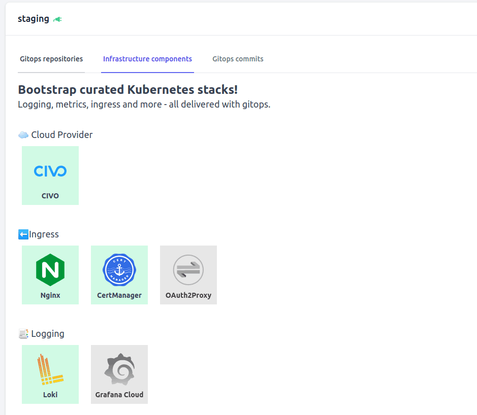Click the "CertManager" text label

119,295
